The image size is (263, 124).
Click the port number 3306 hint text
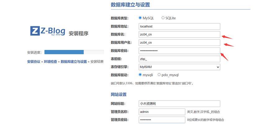(x=152, y=83)
